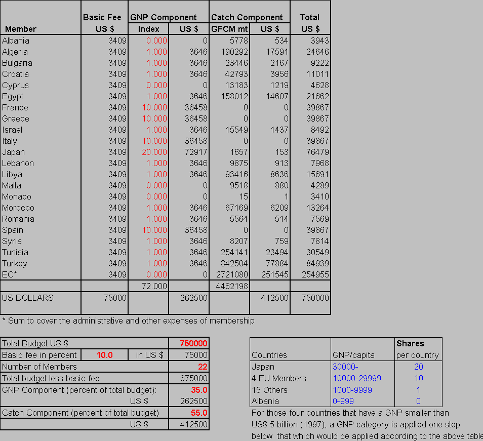
Task: Select the Number of Members value 22
Action: (202, 367)
